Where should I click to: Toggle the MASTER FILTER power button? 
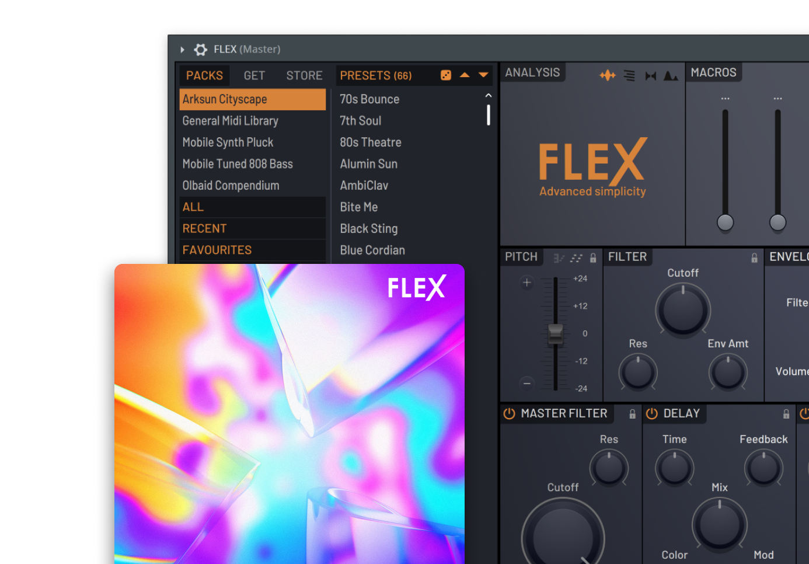[x=509, y=413]
